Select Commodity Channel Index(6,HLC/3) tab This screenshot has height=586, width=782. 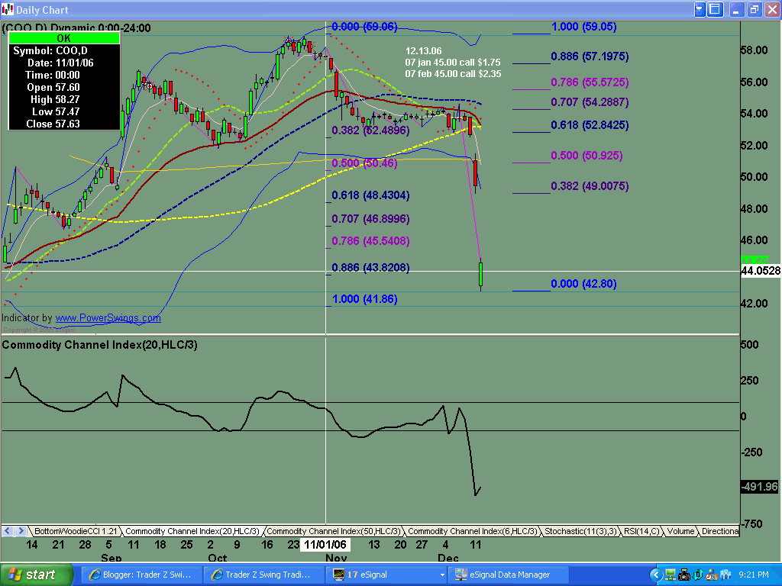(x=472, y=531)
